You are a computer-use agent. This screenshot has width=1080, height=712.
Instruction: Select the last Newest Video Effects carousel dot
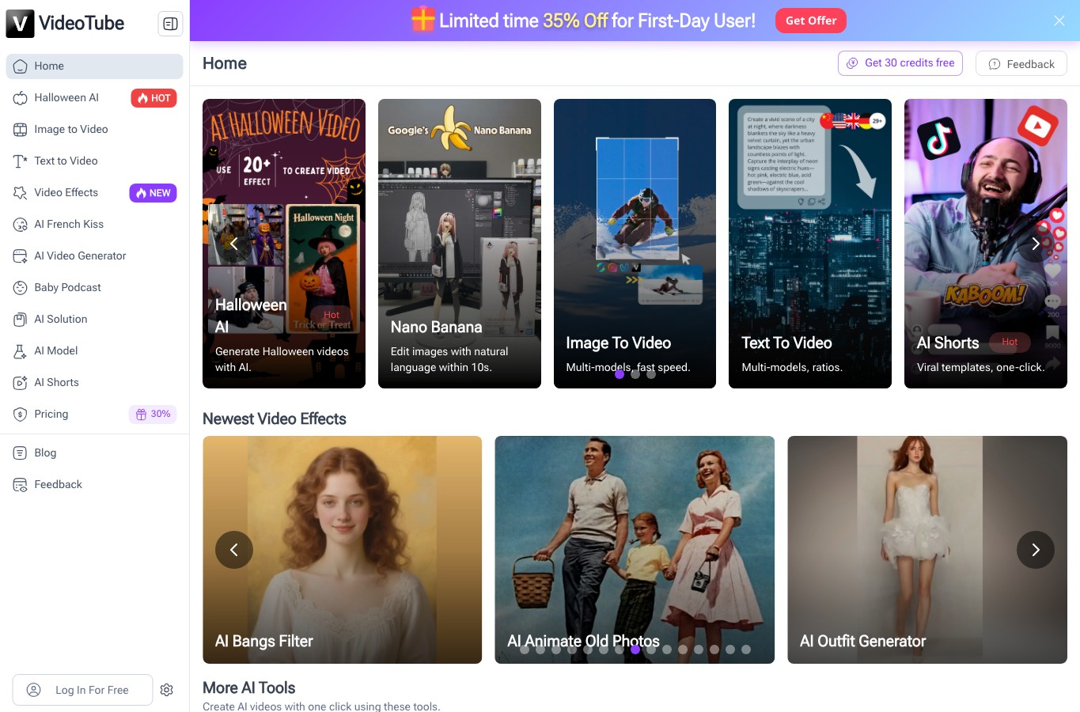(x=746, y=650)
